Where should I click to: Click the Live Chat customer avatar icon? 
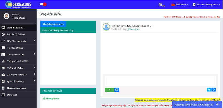[106, 27]
